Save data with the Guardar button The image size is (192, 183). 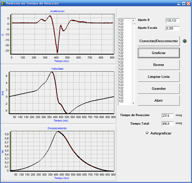159,89
